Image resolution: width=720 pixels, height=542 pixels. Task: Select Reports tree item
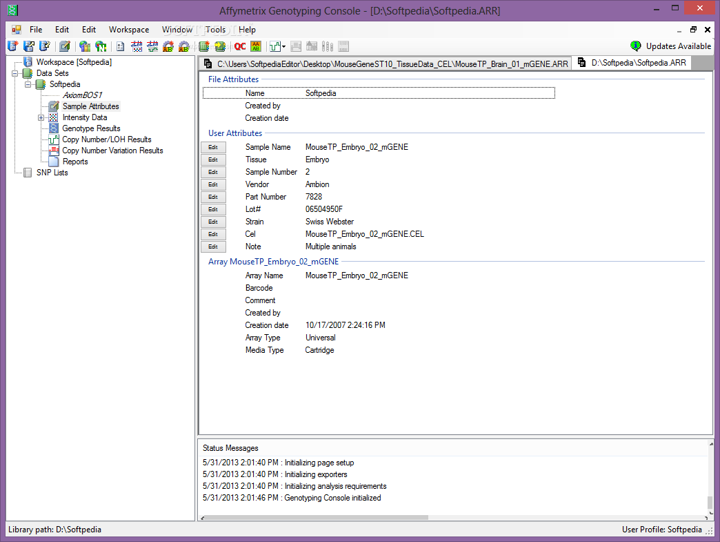click(x=75, y=162)
